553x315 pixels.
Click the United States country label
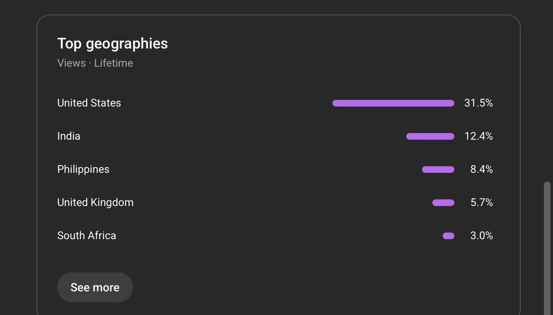coord(89,103)
